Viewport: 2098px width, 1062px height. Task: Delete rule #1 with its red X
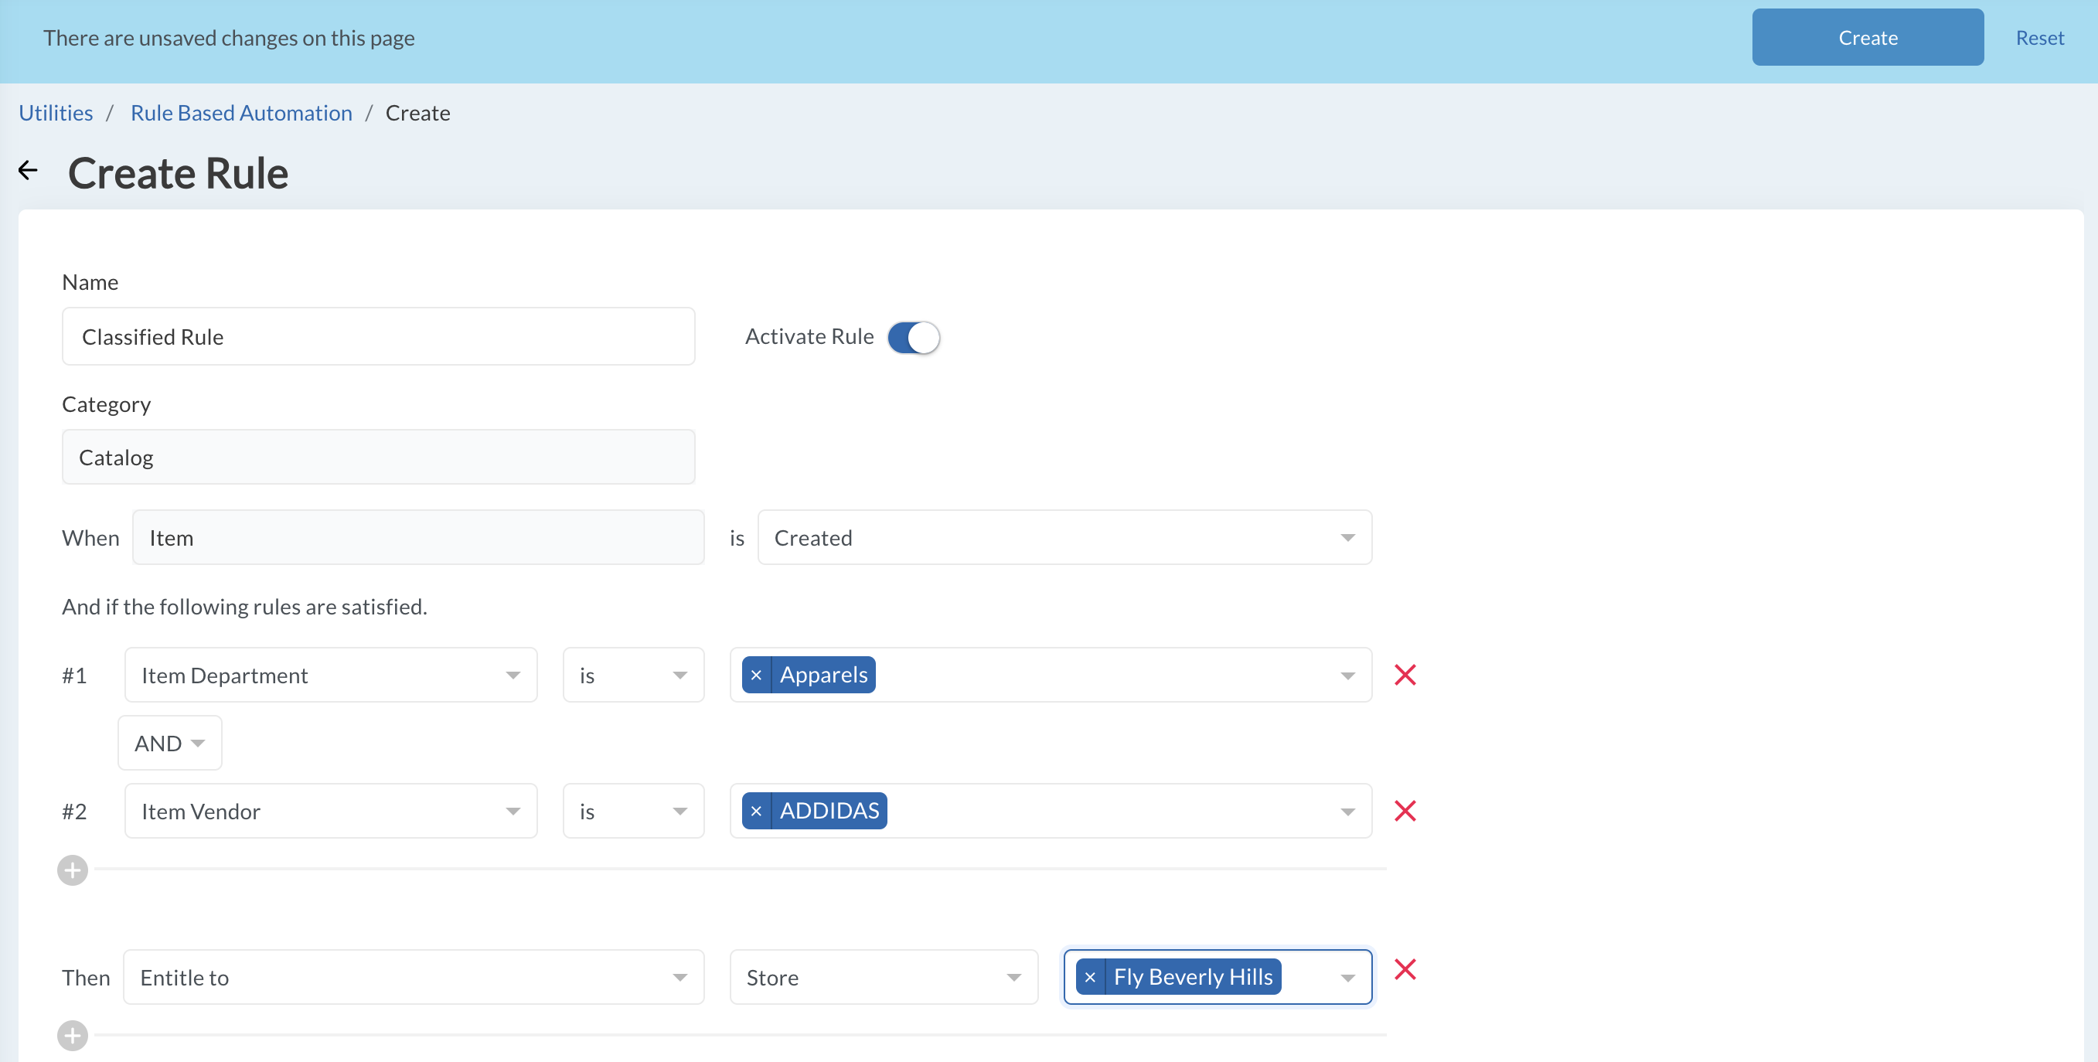(x=1405, y=676)
